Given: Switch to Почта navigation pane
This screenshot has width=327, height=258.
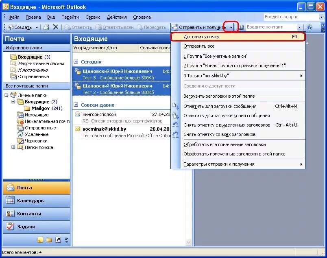Looking at the screenshot, I should [37, 188].
